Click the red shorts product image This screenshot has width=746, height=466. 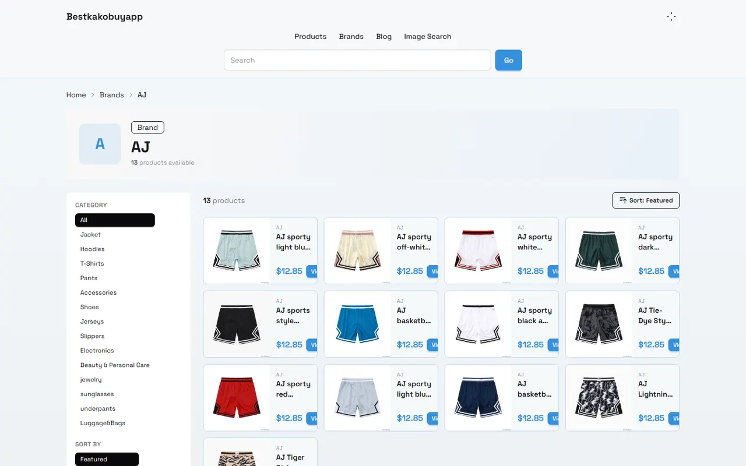pyautogui.click(x=237, y=397)
